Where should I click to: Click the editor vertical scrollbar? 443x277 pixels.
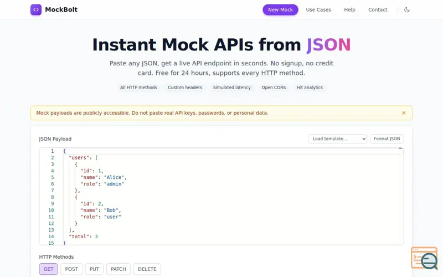click(401, 196)
